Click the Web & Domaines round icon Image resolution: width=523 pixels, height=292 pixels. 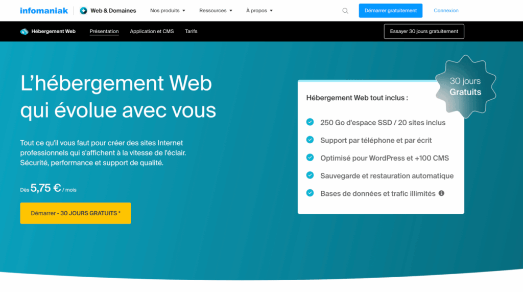click(x=83, y=11)
